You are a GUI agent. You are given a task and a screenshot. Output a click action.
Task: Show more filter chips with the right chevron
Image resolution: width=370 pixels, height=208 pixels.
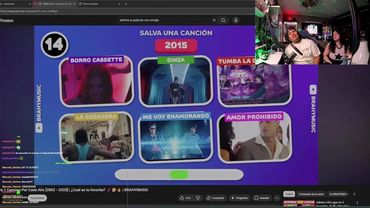click(x=354, y=194)
